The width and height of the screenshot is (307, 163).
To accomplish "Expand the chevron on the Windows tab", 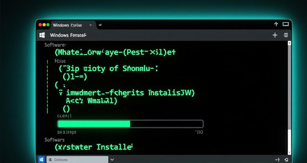I will [91, 25].
